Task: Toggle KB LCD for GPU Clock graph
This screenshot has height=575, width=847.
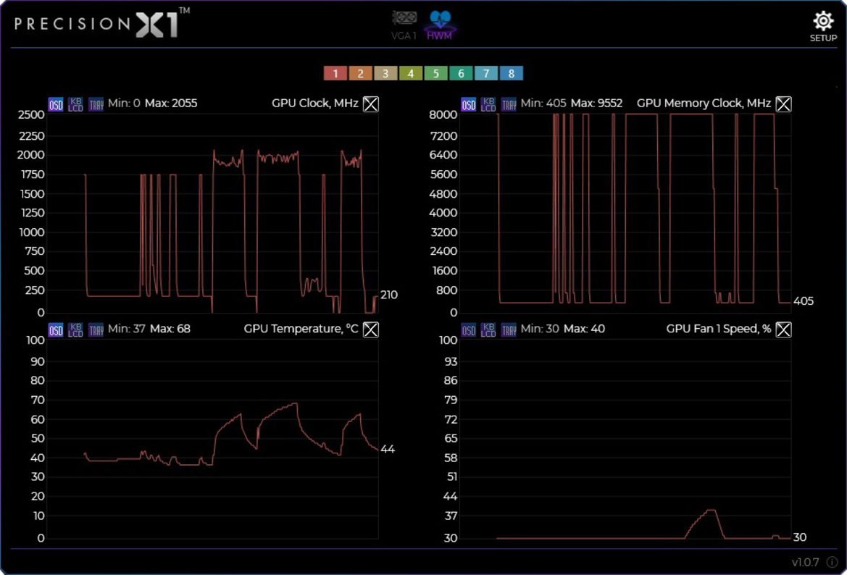Action: tap(75, 104)
